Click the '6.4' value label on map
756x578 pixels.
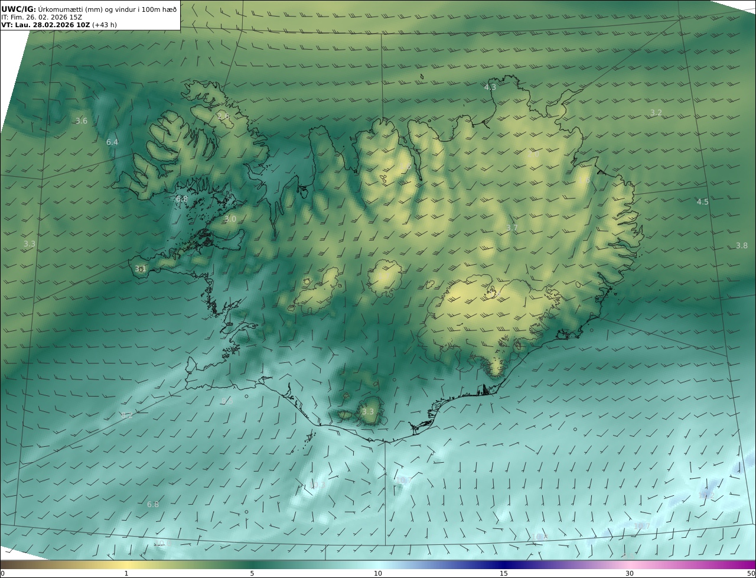coord(112,142)
